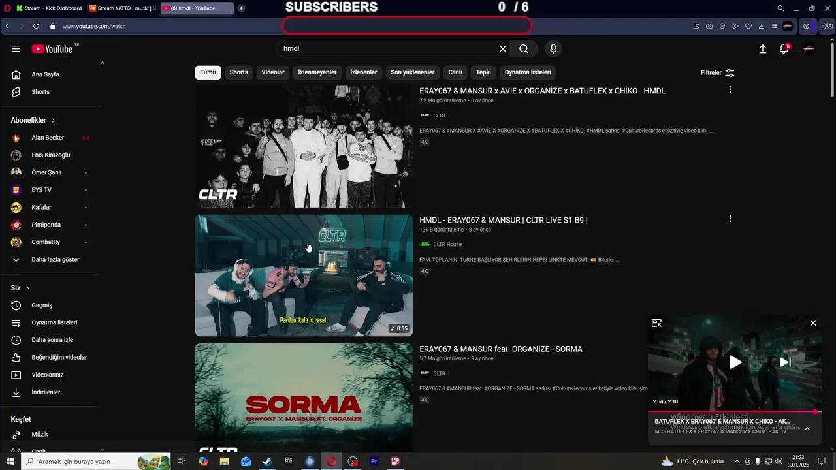Open Premiere Pro from the taskbar
The height and width of the screenshot is (470, 836).
click(374, 462)
